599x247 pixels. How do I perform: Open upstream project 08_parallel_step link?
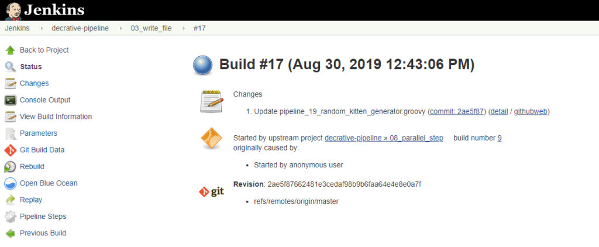pyautogui.click(x=384, y=138)
